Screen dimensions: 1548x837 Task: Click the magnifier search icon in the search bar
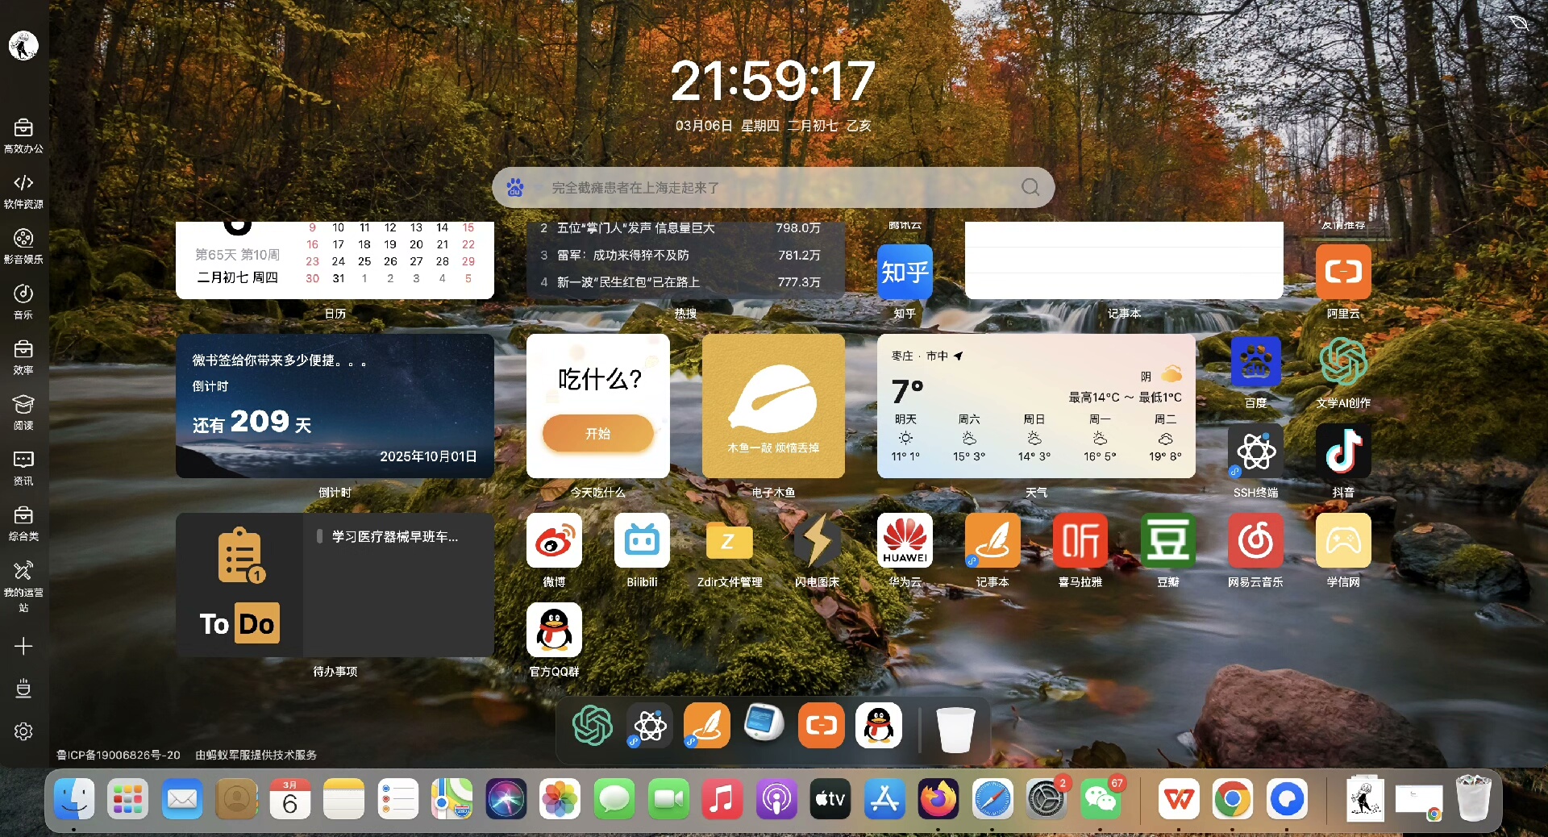[x=1030, y=187]
